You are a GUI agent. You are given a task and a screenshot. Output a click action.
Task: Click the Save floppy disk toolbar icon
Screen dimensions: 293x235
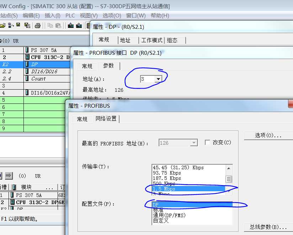click(18, 25)
